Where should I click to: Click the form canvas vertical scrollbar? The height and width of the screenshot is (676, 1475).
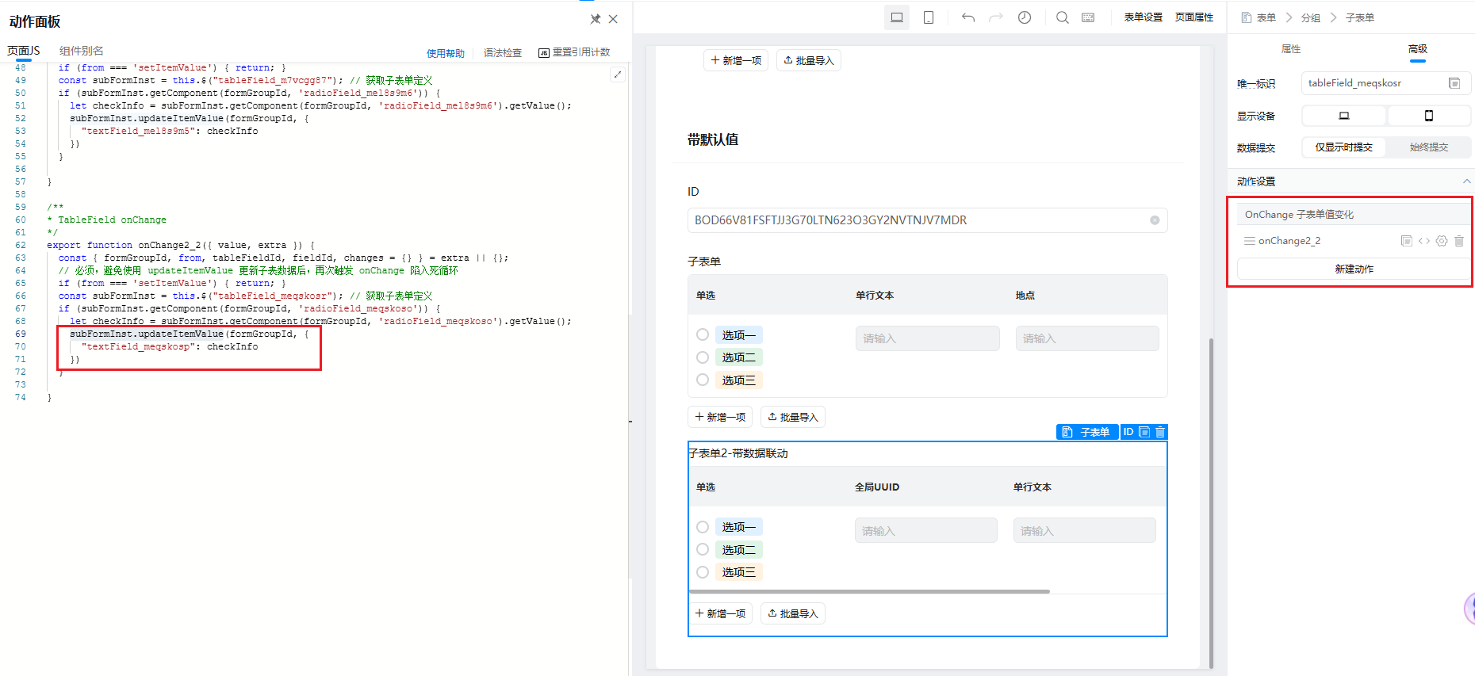click(x=1211, y=503)
